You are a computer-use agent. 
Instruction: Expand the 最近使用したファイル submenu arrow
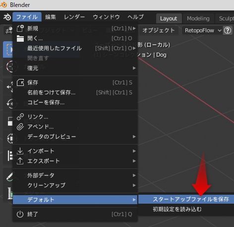[134, 48]
